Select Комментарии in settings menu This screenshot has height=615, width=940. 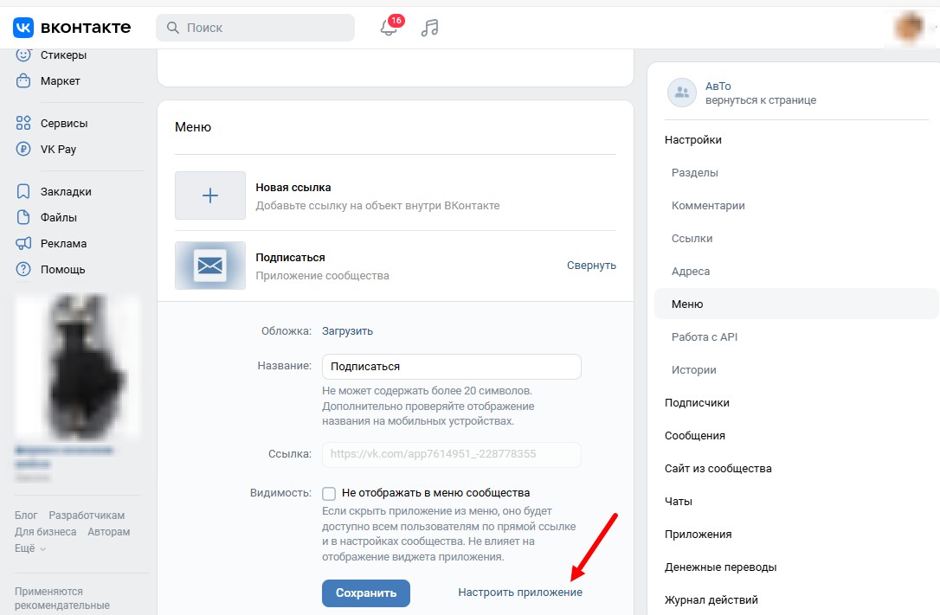point(708,205)
